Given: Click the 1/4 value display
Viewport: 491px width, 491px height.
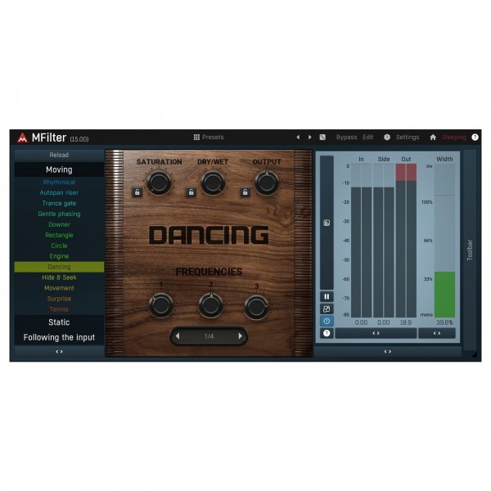Looking at the screenshot, I should (x=209, y=336).
